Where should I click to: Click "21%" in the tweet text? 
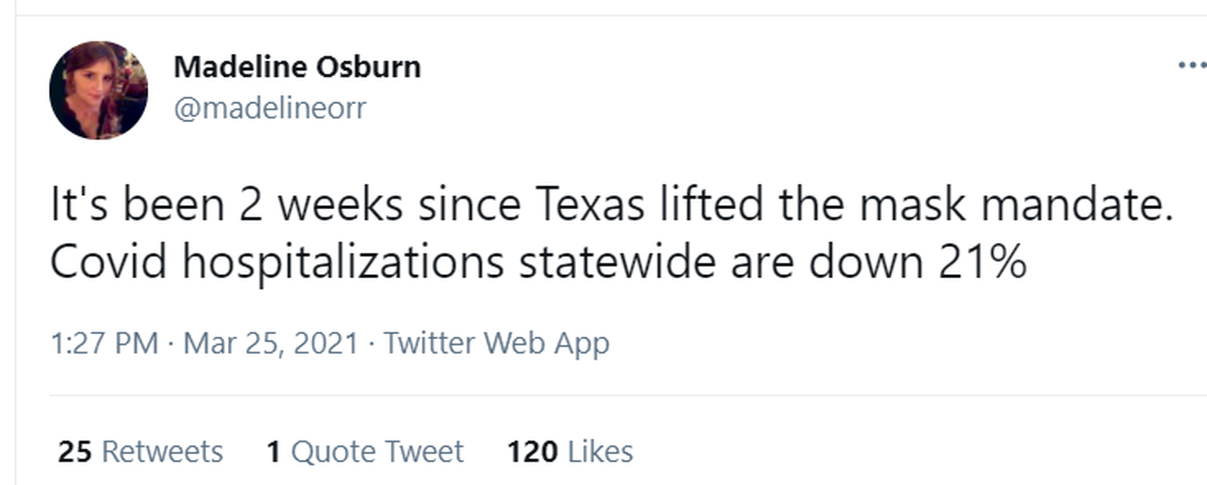pyautogui.click(x=982, y=261)
